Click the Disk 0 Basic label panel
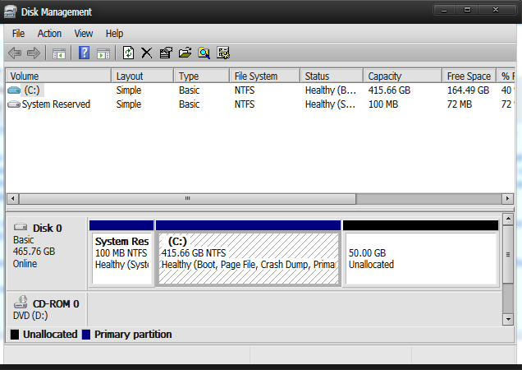This screenshot has height=370, width=522. [x=47, y=253]
